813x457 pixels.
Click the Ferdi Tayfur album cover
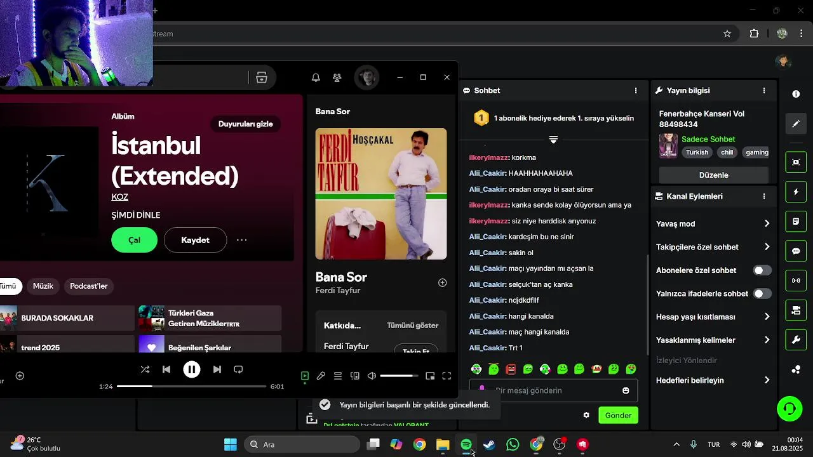pyautogui.click(x=381, y=194)
